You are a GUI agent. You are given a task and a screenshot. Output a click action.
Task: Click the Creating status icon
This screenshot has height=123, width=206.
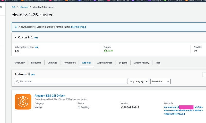tap(79, 107)
